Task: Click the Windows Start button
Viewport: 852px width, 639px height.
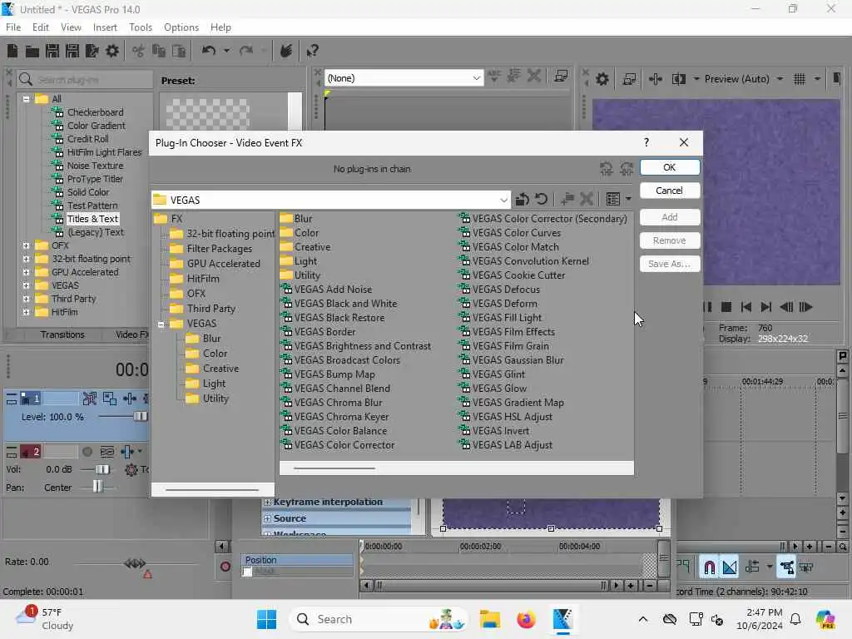Action: pyautogui.click(x=266, y=619)
